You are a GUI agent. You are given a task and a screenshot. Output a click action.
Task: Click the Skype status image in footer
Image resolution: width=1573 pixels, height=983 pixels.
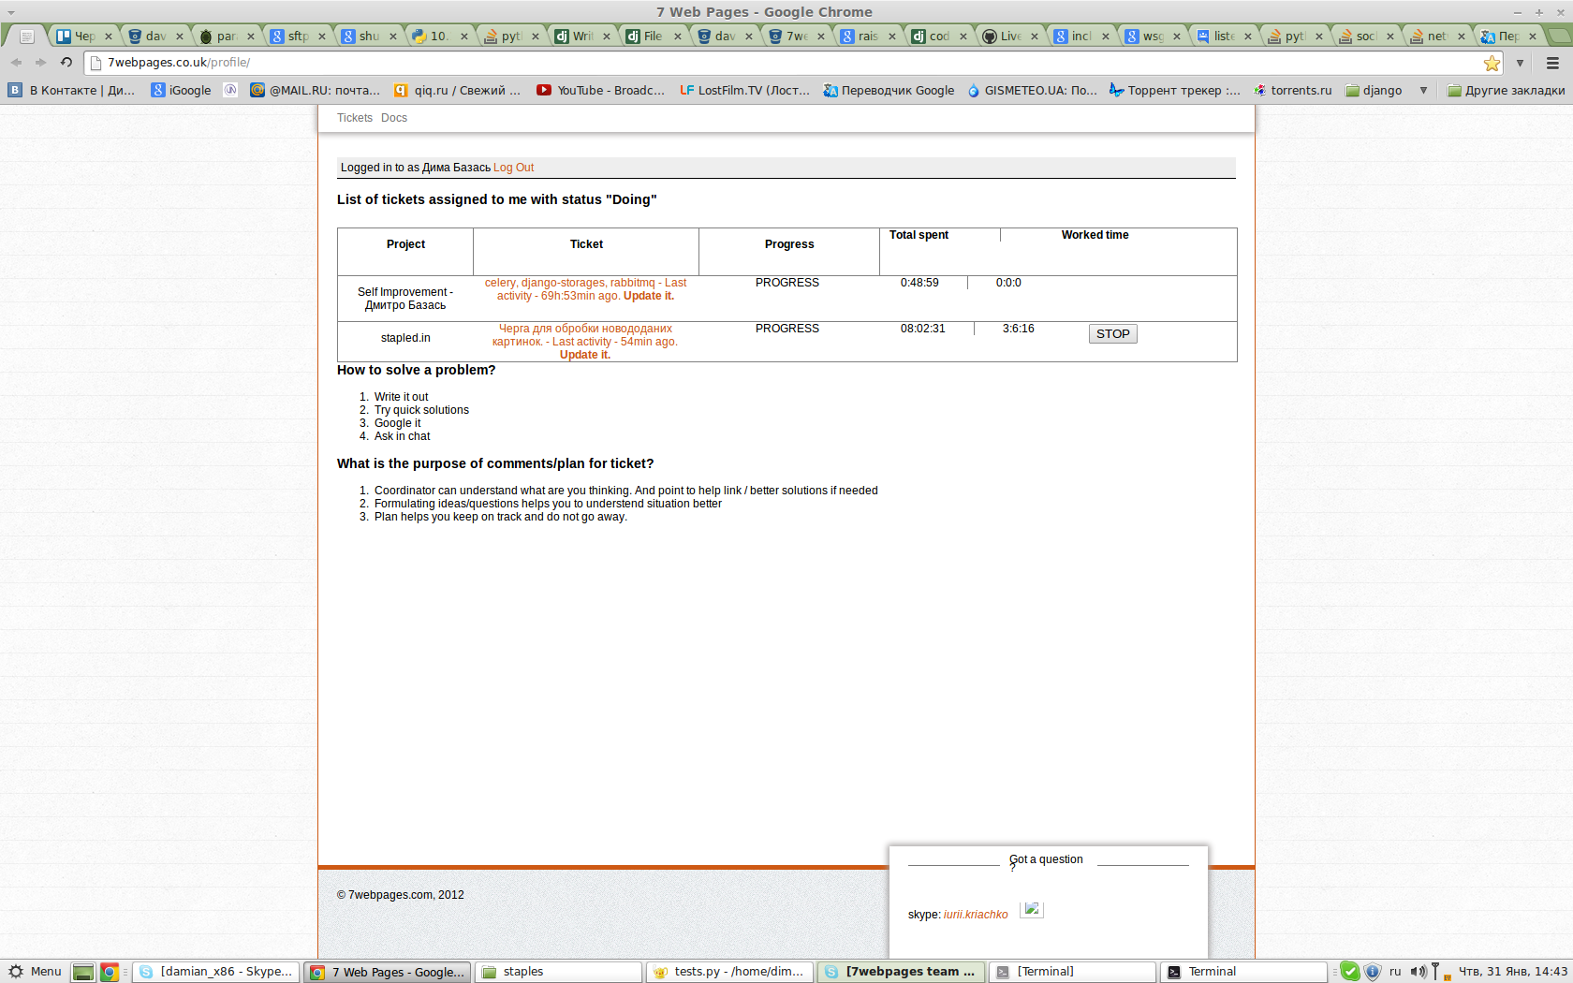[x=1032, y=910]
